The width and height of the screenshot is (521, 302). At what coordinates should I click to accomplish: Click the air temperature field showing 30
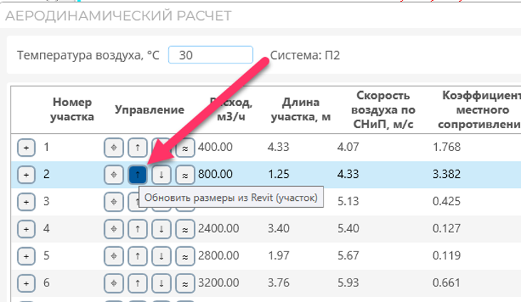(x=211, y=55)
